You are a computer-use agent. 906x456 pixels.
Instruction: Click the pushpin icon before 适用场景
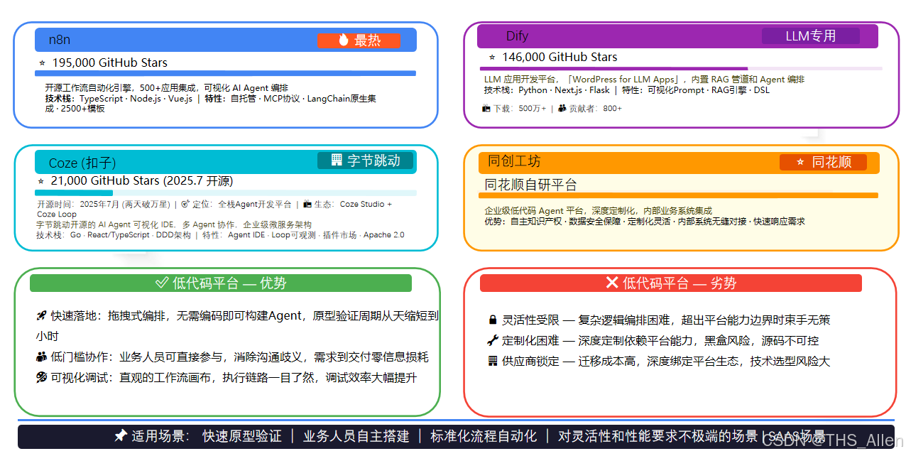pos(121,436)
